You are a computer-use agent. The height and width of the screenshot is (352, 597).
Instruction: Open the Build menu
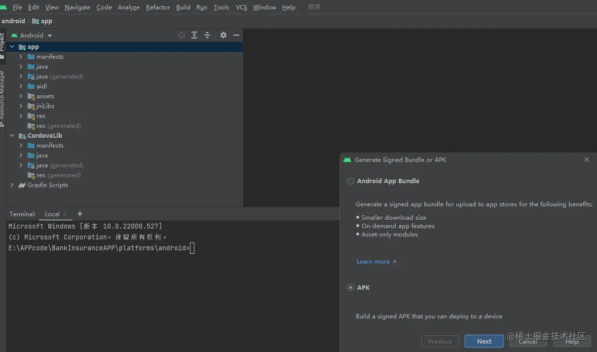coord(183,7)
